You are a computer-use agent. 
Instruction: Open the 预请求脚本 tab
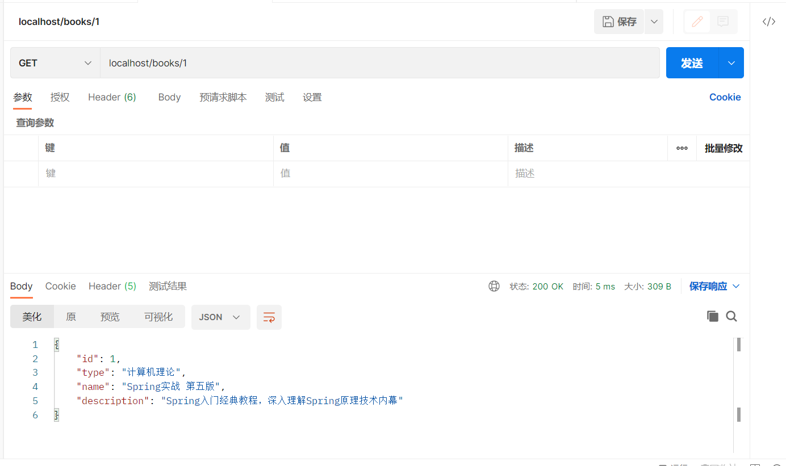click(223, 97)
